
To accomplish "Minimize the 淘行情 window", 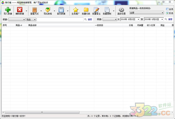I will (x=159, y=2).
